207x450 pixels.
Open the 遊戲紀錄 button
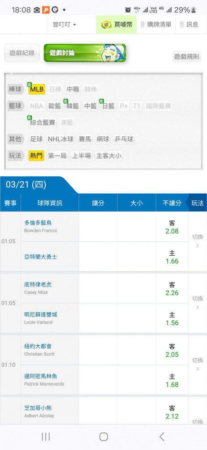click(x=22, y=53)
